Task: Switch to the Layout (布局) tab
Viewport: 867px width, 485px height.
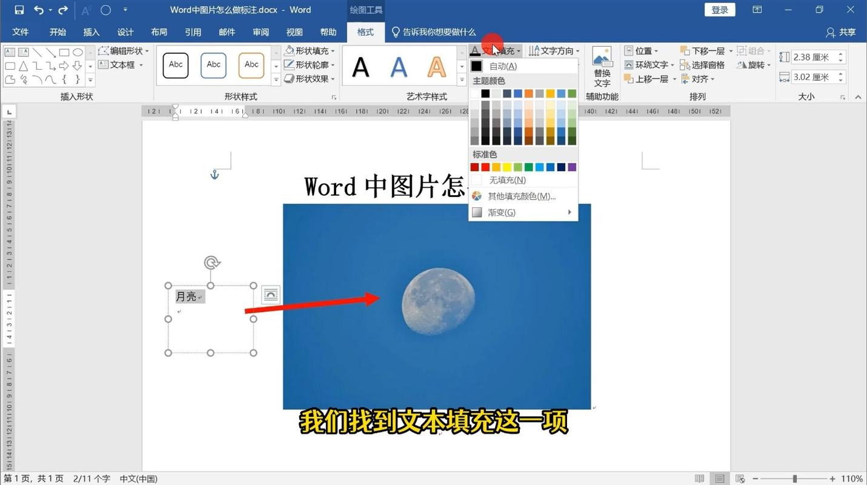Action: [x=159, y=32]
